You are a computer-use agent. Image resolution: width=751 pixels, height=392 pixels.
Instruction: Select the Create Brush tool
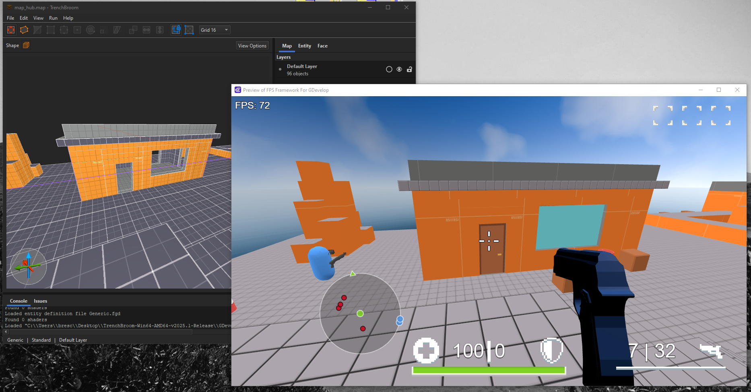tap(11, 30)
